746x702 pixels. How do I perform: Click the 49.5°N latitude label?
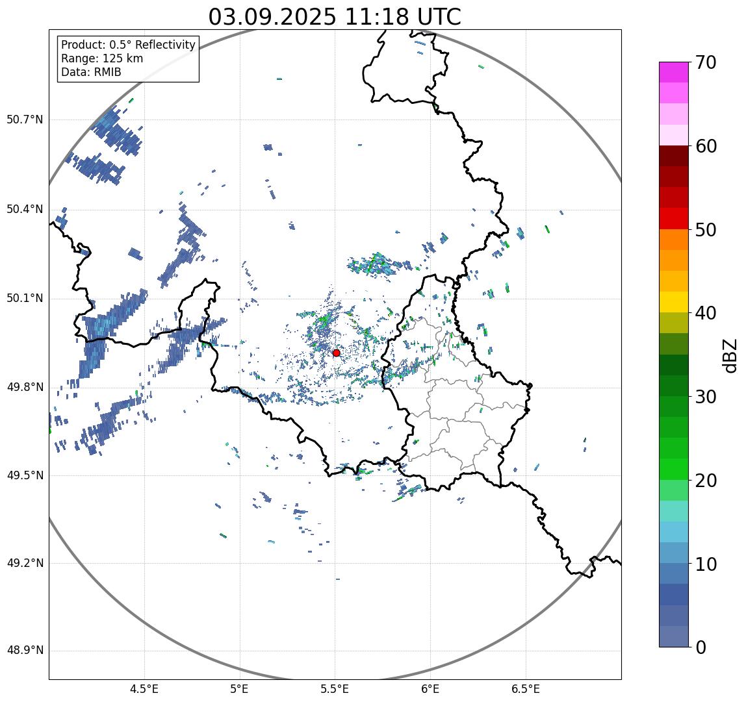coord(25,475)
